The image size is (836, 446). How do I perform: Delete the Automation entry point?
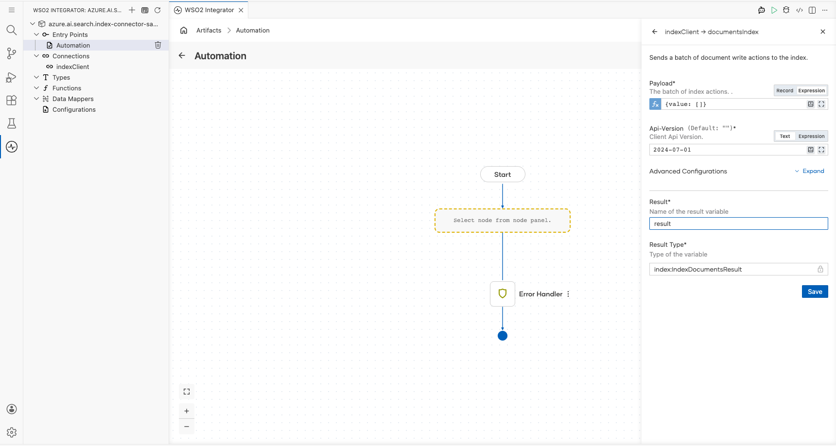click(x=158, y=45)
